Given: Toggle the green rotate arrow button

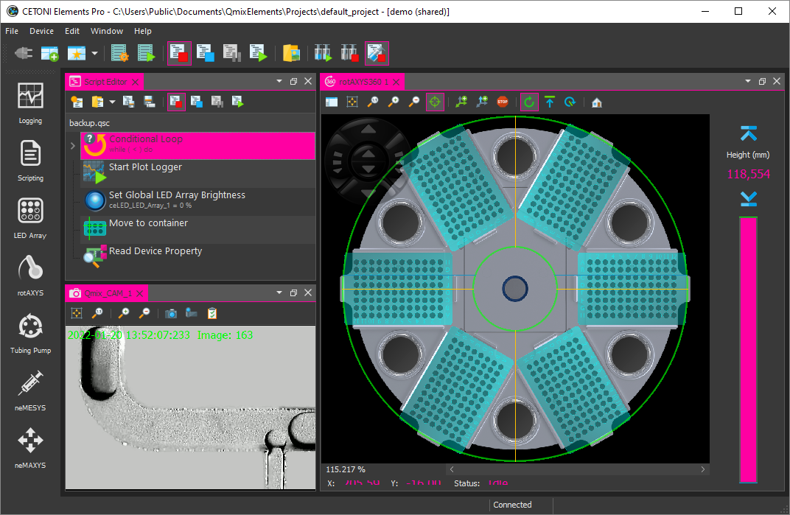Looking at the screenshot, I should [529, 102].
